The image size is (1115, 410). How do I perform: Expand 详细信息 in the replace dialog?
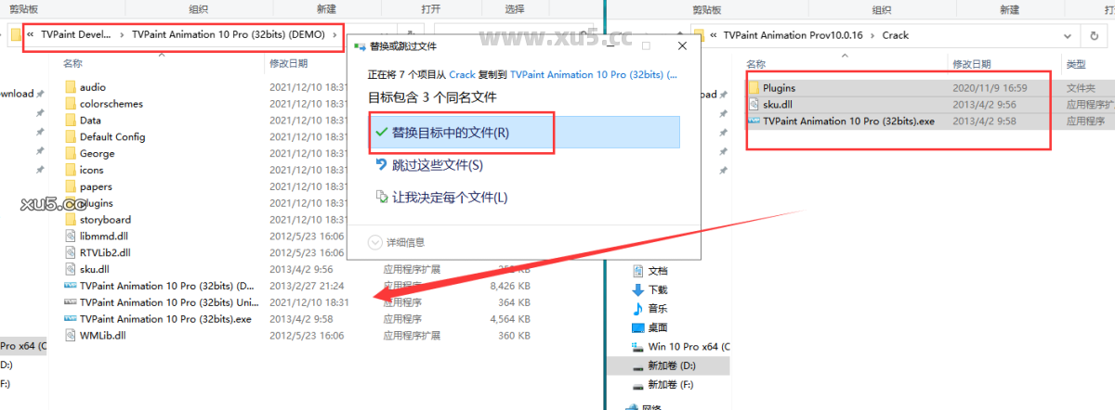point(398,242)
